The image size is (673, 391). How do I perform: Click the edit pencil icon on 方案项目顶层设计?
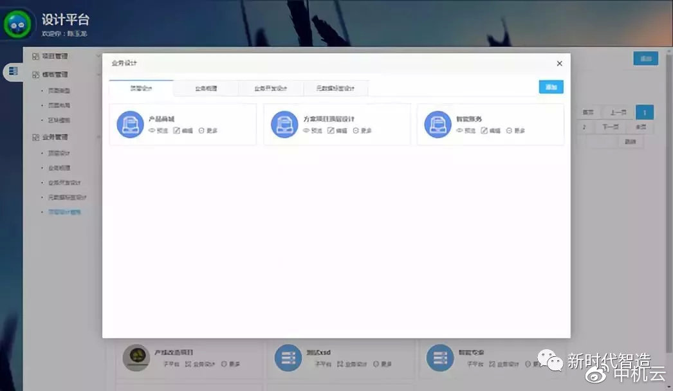[x=331, y=131]
